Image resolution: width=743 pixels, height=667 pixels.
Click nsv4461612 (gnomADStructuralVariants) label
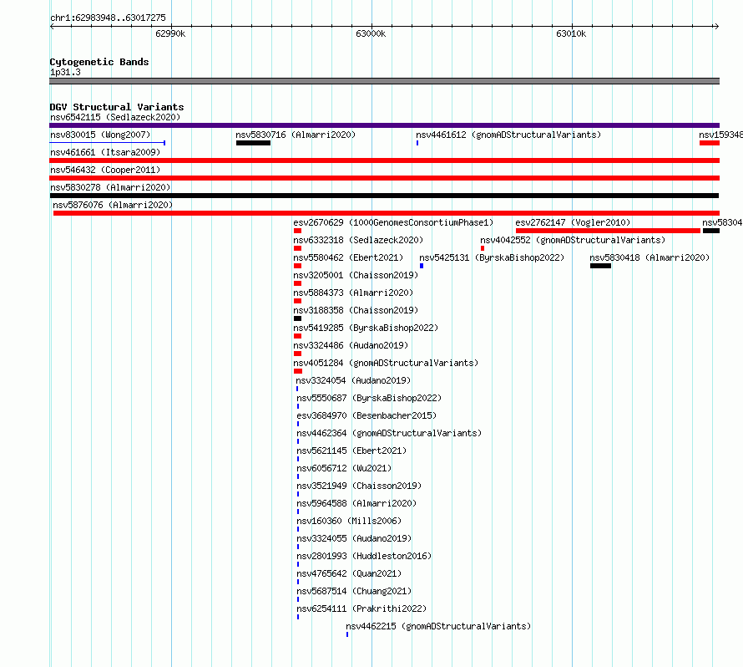[x=508, y=135]
